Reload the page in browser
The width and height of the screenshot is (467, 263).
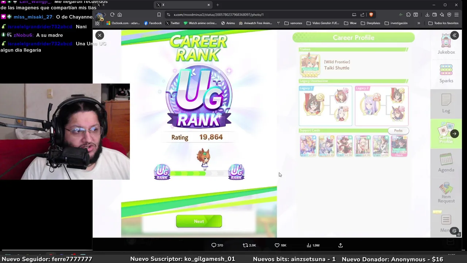(112, 15)
